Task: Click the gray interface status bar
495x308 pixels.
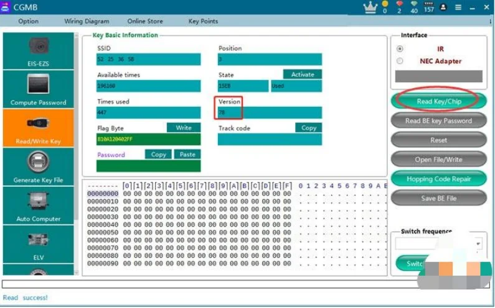Action: point(438,76)
